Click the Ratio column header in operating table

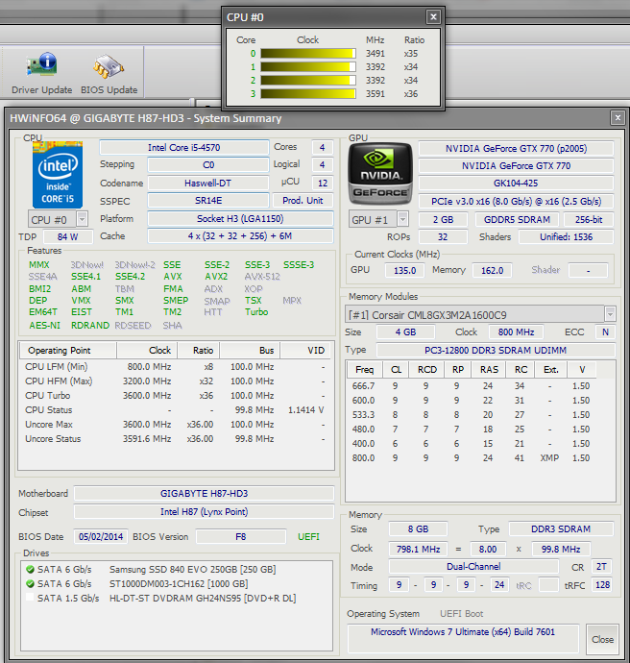point(198,350)
